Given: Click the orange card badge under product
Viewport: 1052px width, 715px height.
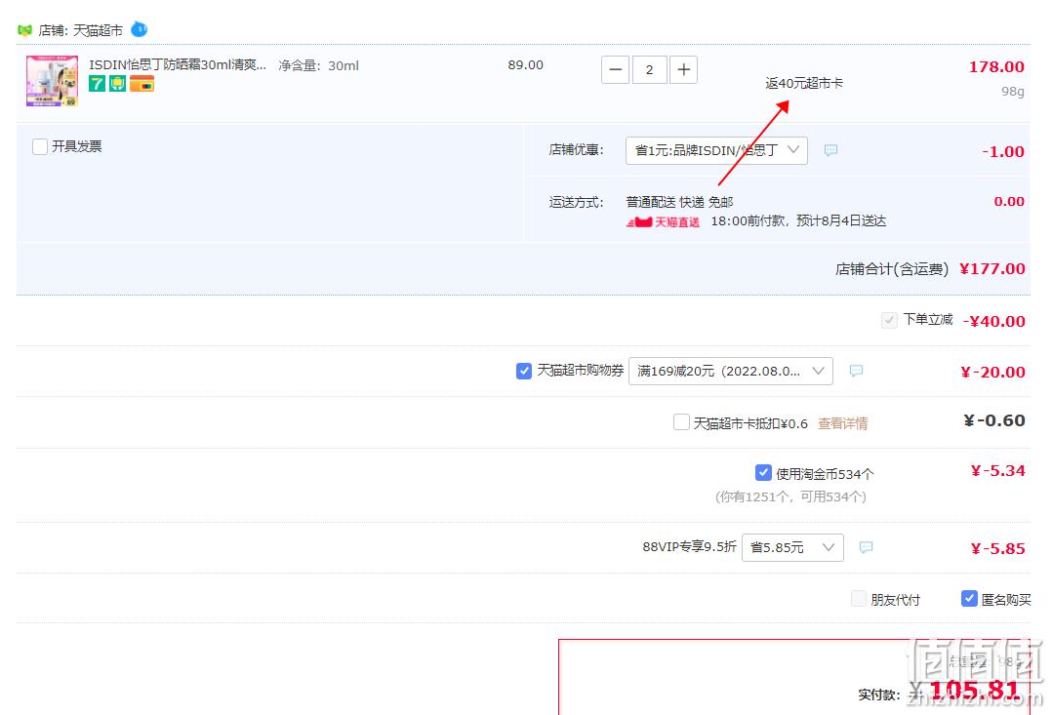Looking at the screenshot, I should pos(142,84).
